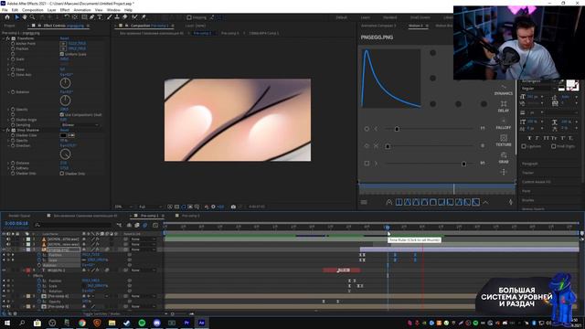Select the Eraser tool
This screenshot has width=585, height=329.
coord(124,17)
